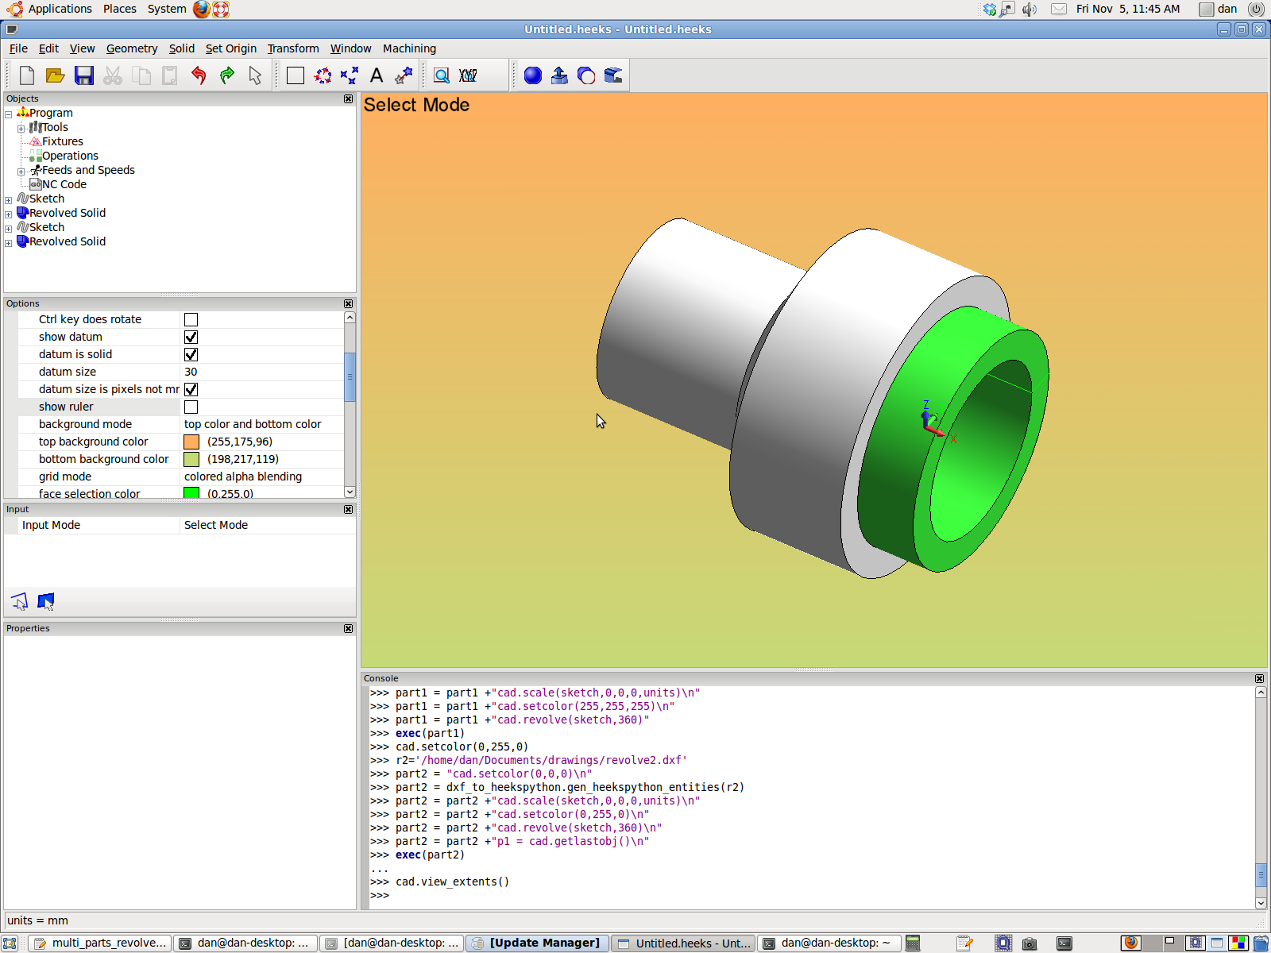This screenshot has width=1271, height=953.
Task: Collapse the Program tree node
Action: click(x=9, y=113)
